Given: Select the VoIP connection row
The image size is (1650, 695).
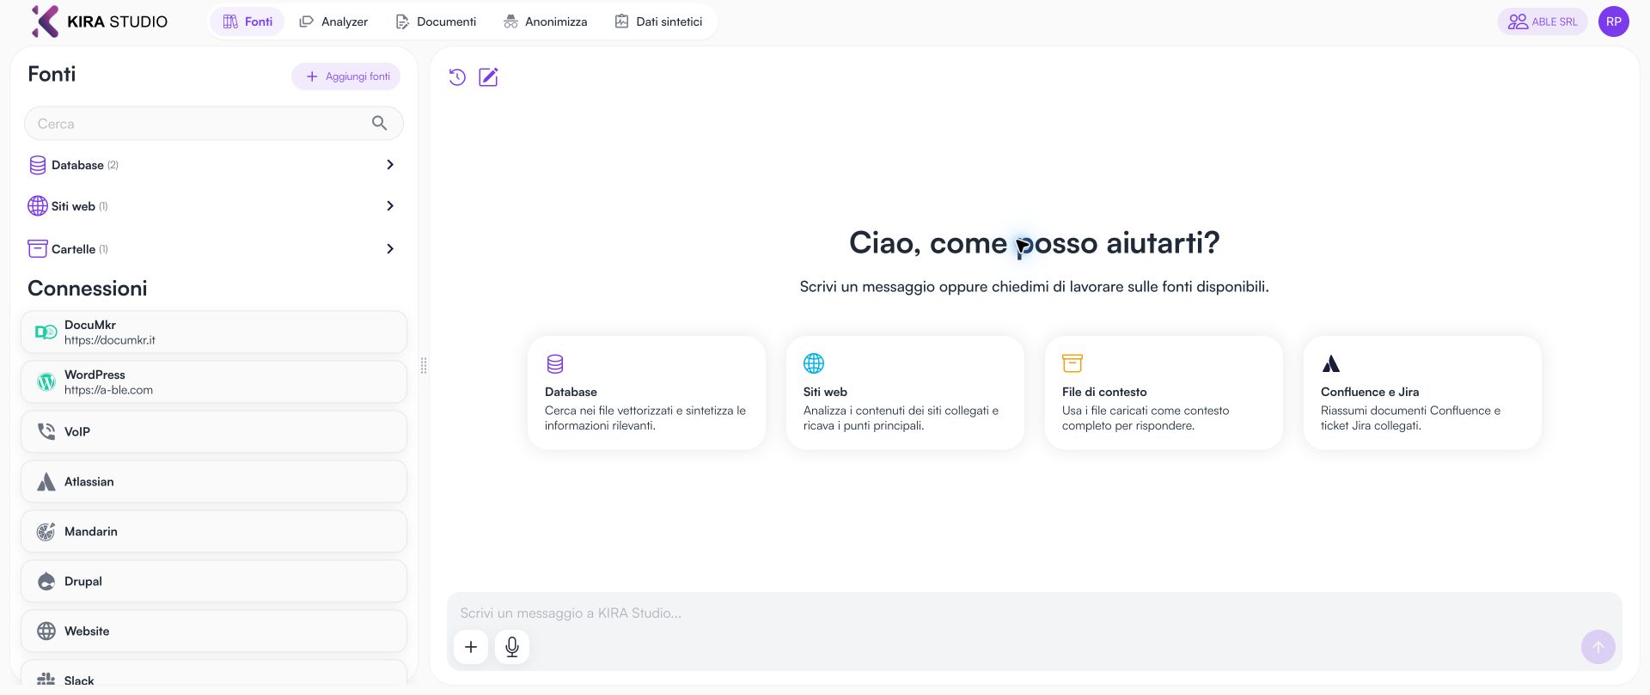Looking at the screenshot, I should click(214, 432).
